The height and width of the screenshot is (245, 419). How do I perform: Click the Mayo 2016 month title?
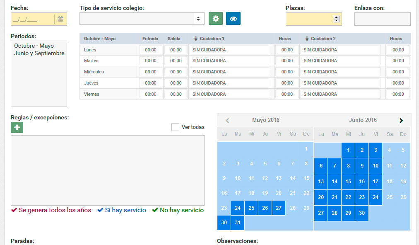(266, 120)
